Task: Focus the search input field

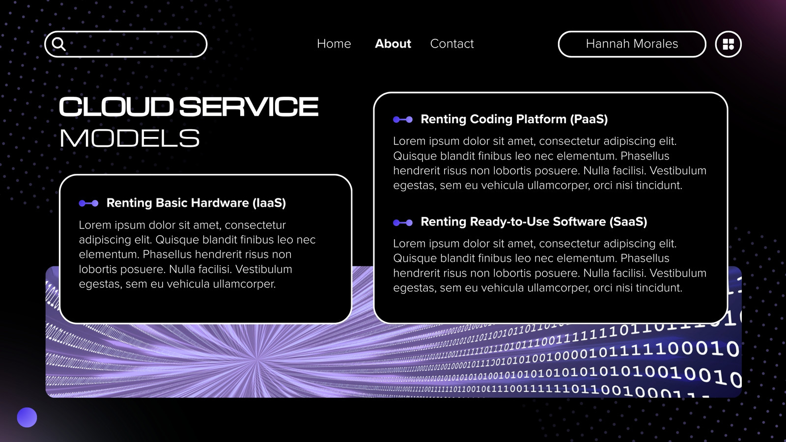Action: (x=126, y=44)
